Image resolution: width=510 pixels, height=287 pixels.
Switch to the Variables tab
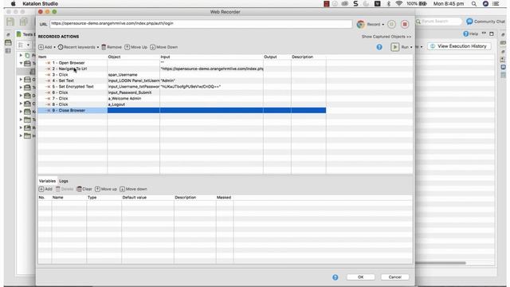pos(47,181)
